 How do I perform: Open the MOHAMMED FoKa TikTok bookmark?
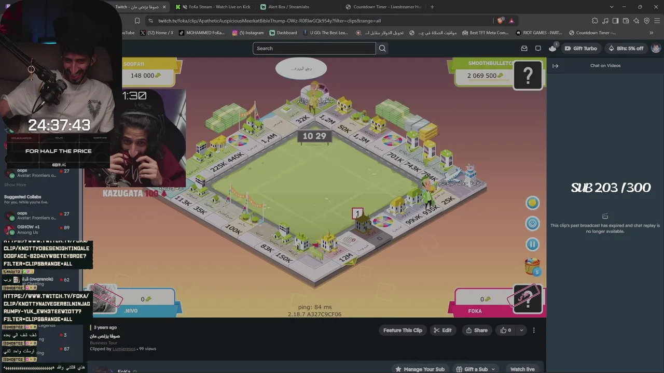tap(201, 33)
